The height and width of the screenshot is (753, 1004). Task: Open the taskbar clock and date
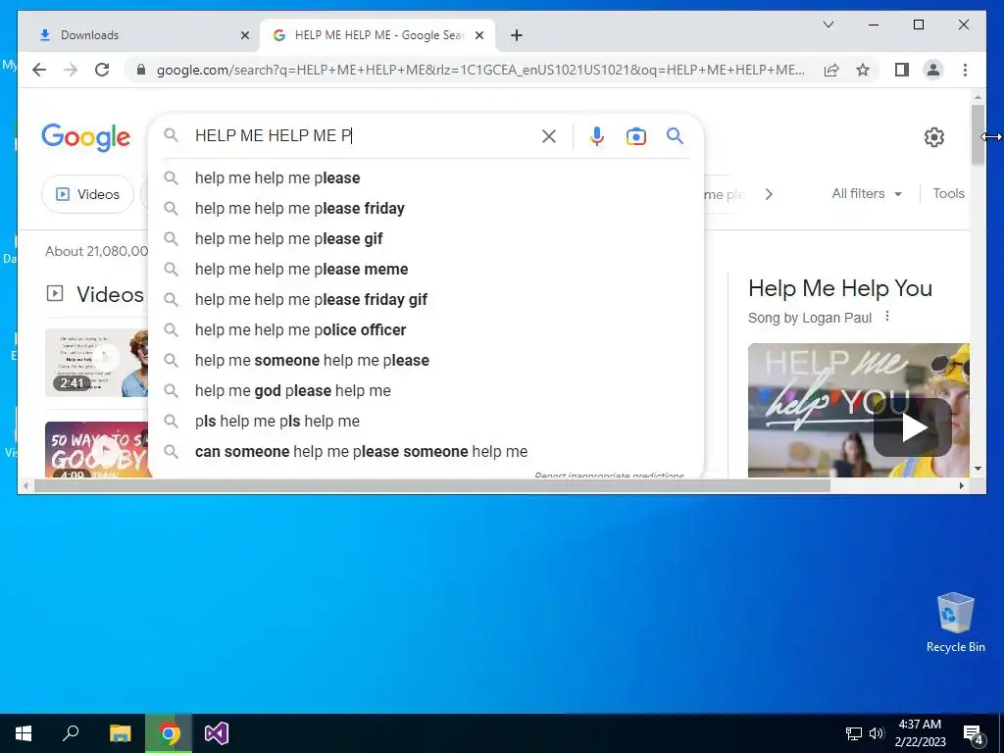920,733
